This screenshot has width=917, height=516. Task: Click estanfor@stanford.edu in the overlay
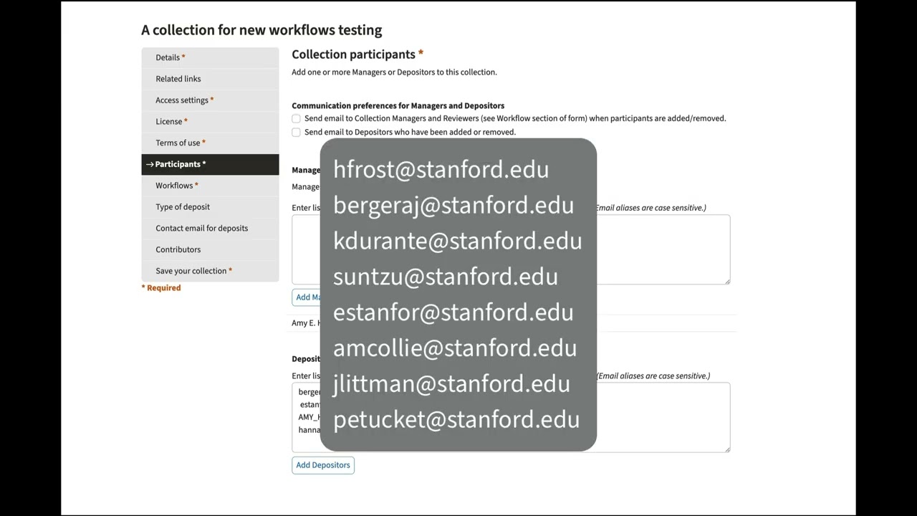[x=453, y=312]
